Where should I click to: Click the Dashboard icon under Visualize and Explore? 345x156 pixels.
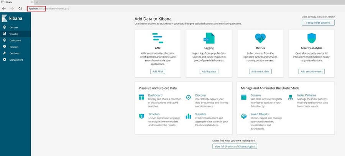pos(141,97)
